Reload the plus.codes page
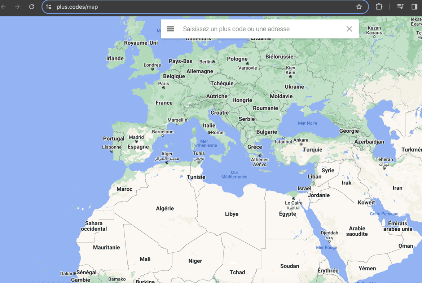The image size is (422, 283). [32, 6]
